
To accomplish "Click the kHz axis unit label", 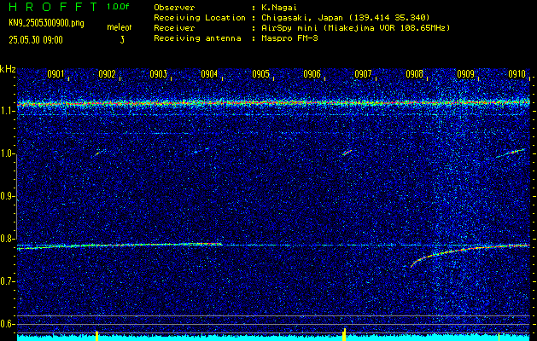I will point(8,69).
